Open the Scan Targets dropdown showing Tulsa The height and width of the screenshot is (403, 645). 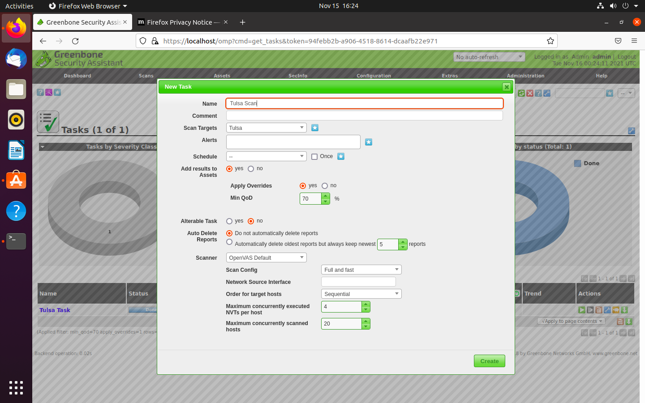pyautogui.click(x=267, y=128)
